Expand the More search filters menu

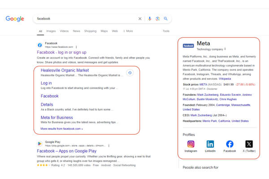pos(128,31)
